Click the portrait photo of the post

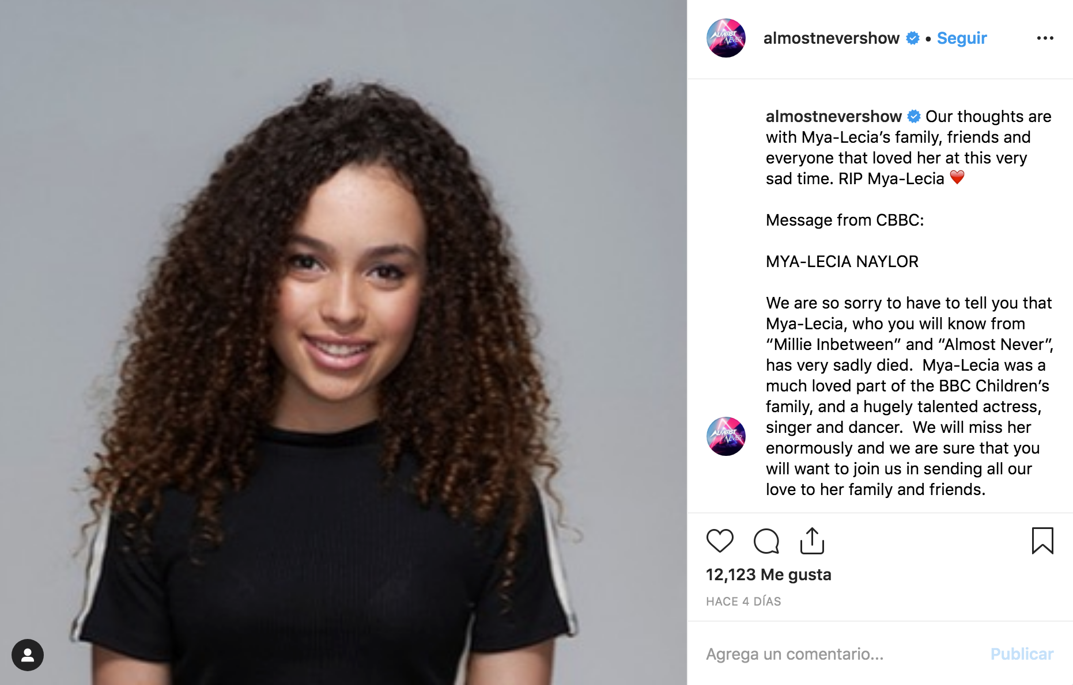pyautogui.click(x=343, y=342)
